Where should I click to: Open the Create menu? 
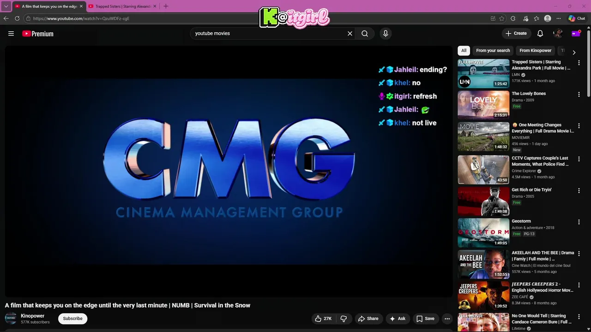pyautogui.click(x=516, y=33)
